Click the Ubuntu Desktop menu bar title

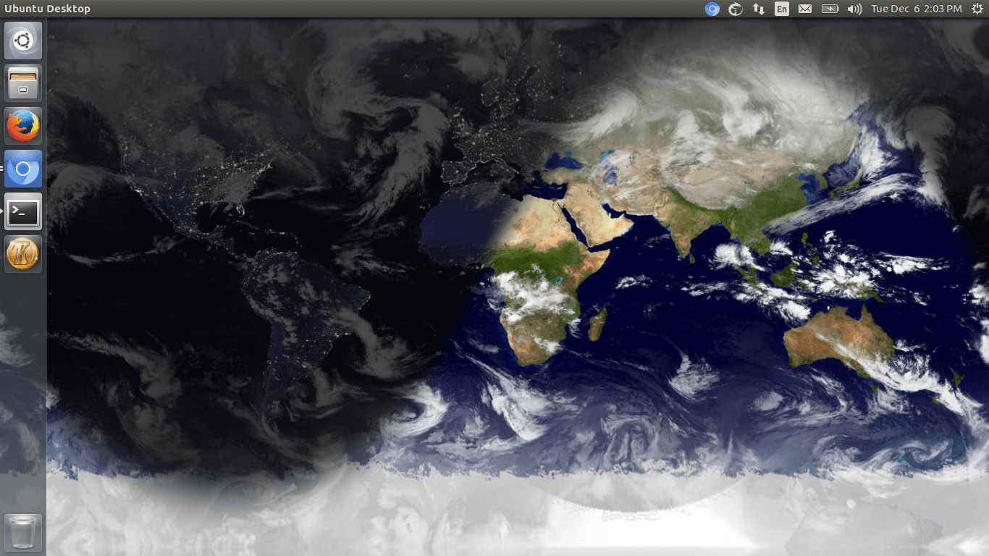tap(48, 9)
